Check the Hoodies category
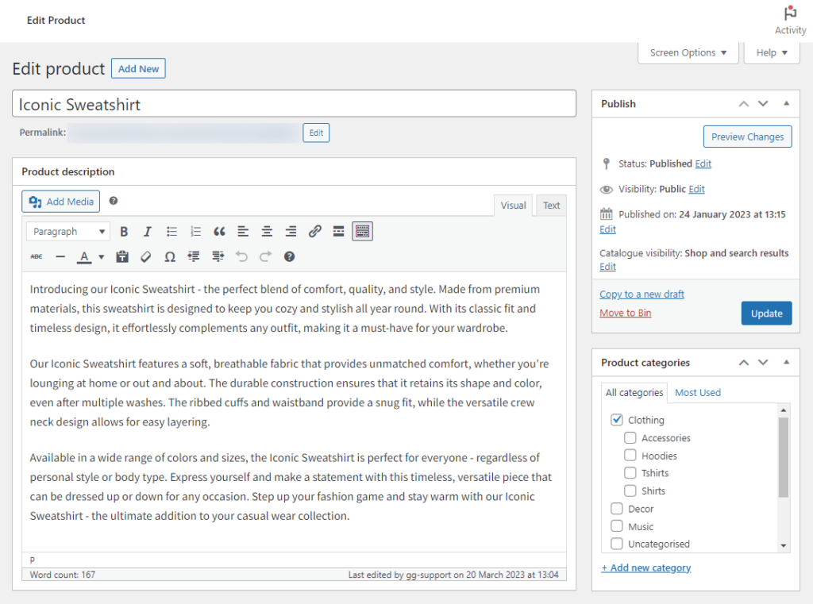 [630, 456]
